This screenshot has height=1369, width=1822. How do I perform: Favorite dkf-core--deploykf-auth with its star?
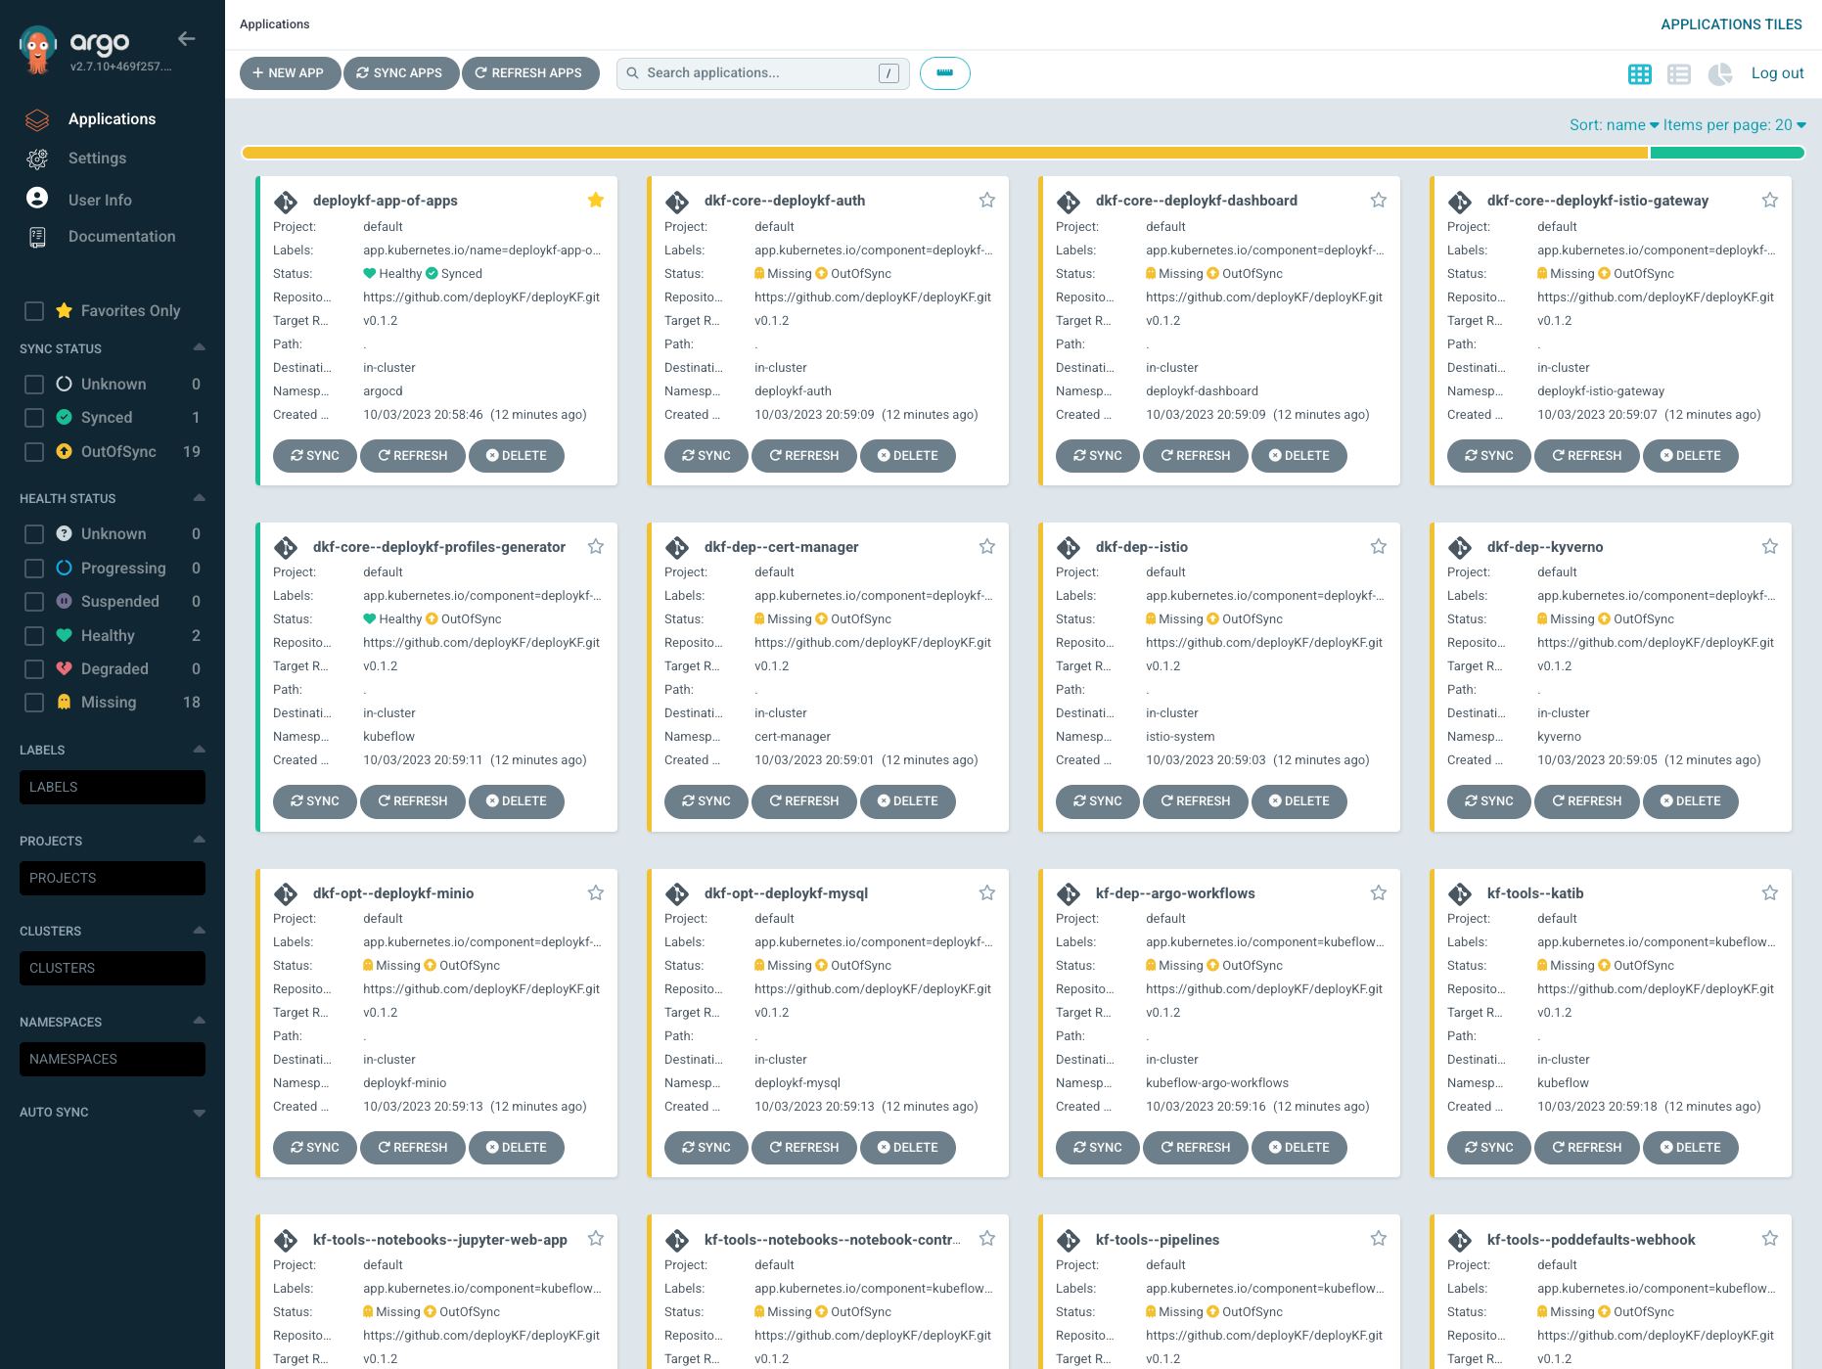[987, 201]
